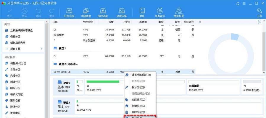Screen dimensions: 266x118
Task: Select the 未分配空间 row in list
Action: [x=123, y=41]
